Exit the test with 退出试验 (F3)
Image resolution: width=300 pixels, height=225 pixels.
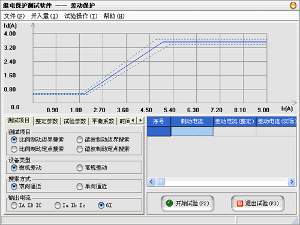click(x=257, y=203)
